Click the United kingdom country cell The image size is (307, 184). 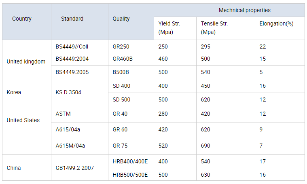pyautogui.click(x=27, y=60)
